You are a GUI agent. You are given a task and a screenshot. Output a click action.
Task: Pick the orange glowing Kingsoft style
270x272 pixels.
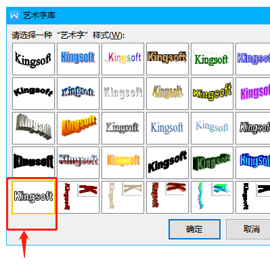(x=122, y=163)
